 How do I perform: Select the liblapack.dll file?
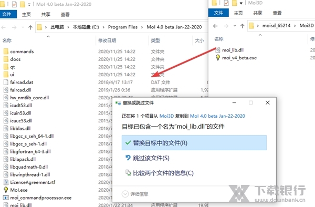23,159
